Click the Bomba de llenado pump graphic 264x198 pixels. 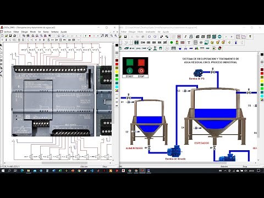click(x=174, y=151)
